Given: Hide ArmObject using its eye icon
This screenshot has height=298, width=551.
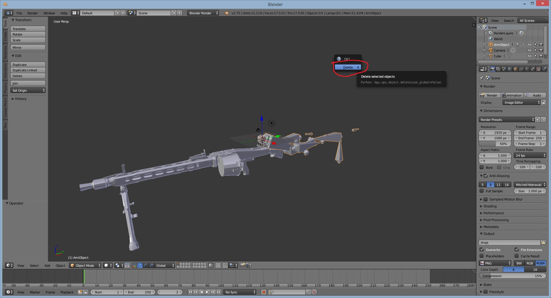Looking at the screenshot, I should pos(530,44).
